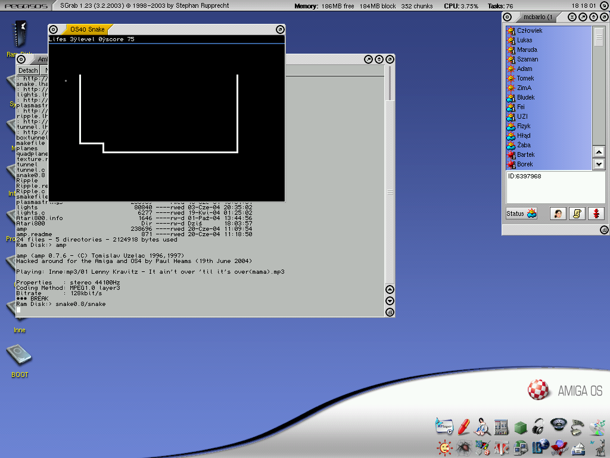610x458 pixels.
Task: Click the contact list scrollbar thumb
Action: (x=599, y=38)
